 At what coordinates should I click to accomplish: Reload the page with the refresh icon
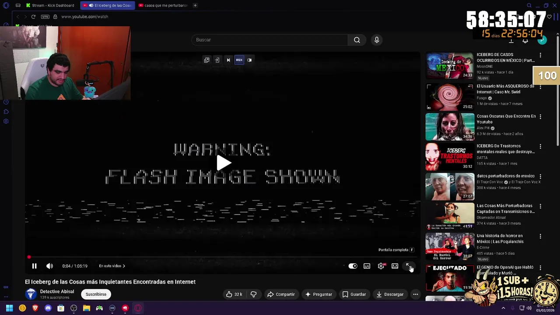pos(33,17)
